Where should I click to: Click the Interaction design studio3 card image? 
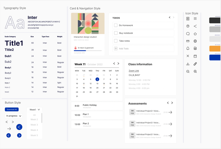click(x=88, y=23)
